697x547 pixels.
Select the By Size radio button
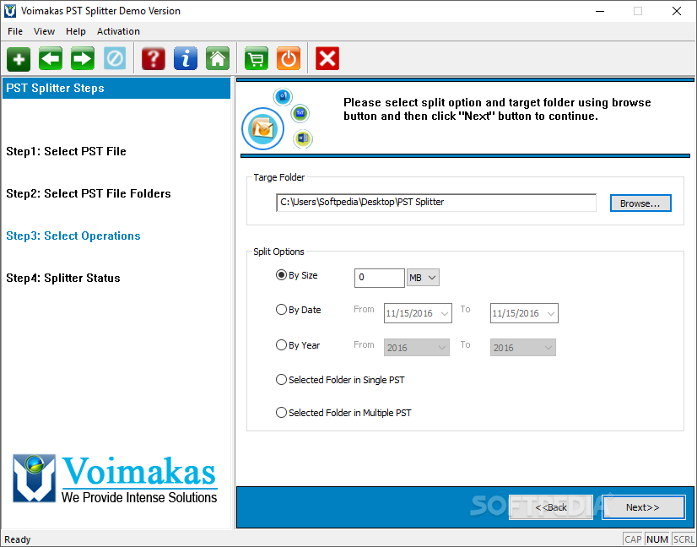(281, 275)
